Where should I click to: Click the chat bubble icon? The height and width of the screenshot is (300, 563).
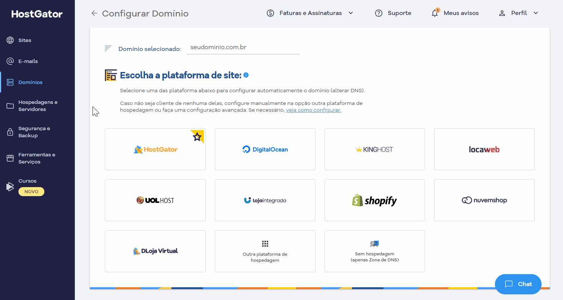[x=509, y=284]
